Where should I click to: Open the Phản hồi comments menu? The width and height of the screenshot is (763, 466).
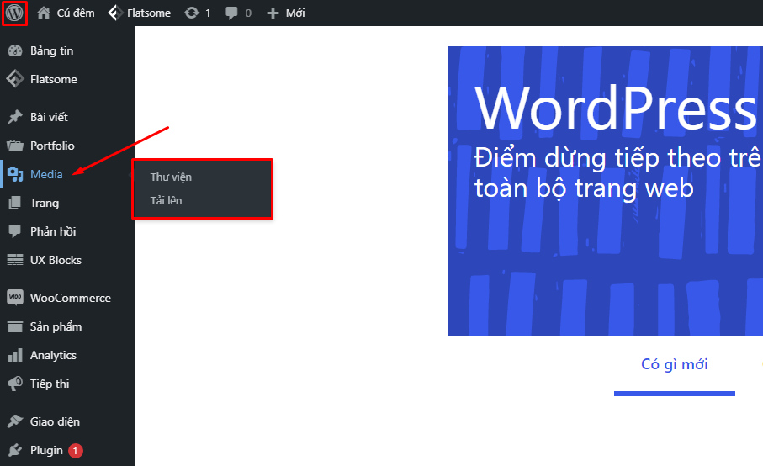(x=53, y=231)
